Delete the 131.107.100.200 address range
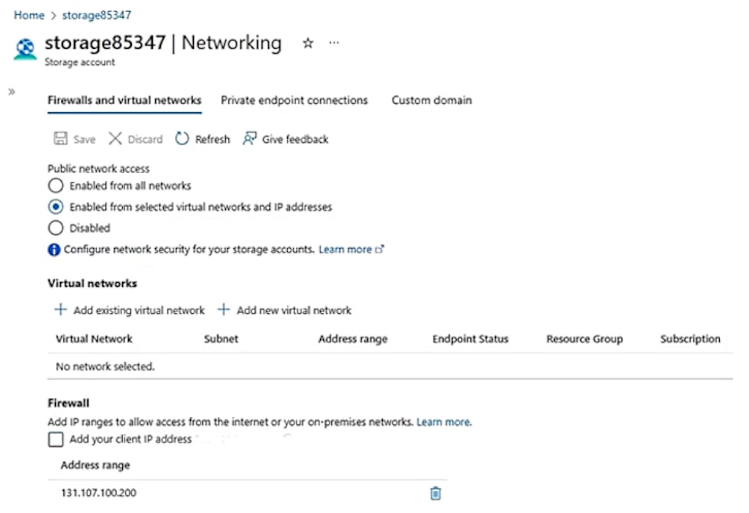Image resolution: width=749 pixels, height=513 pixels. tap(436, 493)
